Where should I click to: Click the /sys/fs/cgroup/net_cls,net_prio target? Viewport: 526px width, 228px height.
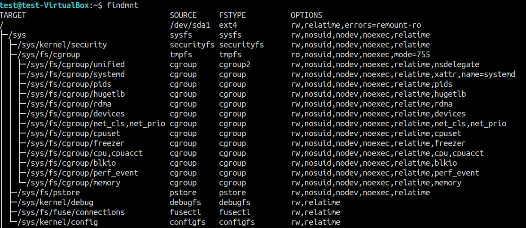96,124
